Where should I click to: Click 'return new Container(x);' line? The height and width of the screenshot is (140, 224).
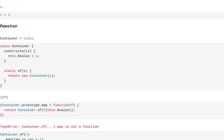click(x=31, y=76)
